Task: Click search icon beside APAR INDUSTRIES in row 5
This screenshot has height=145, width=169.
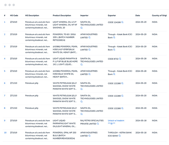Action: [x=89, y=74]
